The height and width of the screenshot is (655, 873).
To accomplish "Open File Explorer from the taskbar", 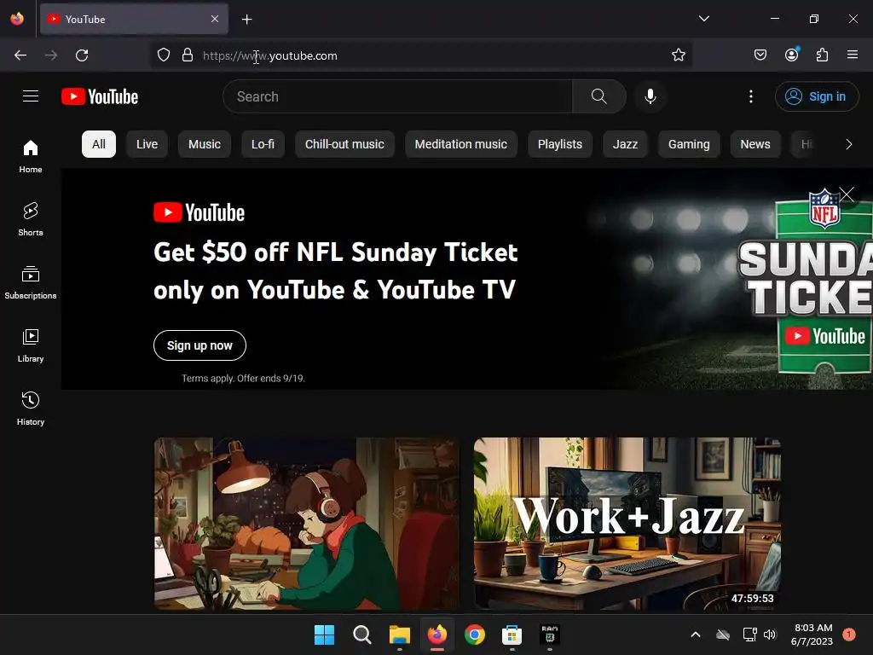I will (399, 635).
